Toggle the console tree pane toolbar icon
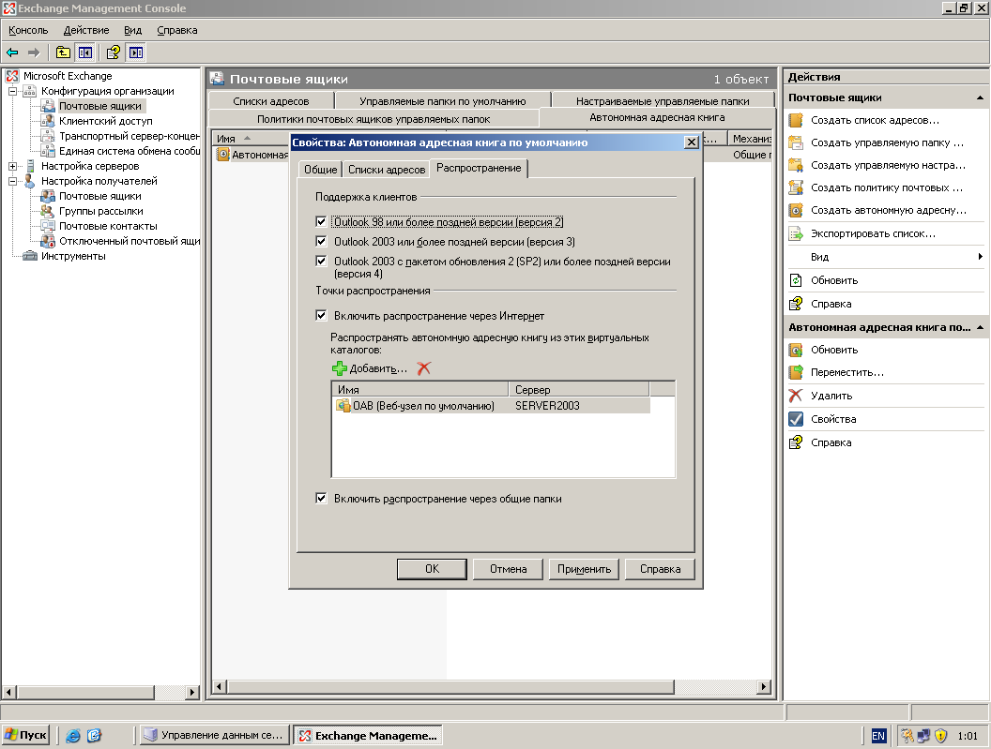Viewport: 991px width, 749px height. click(x=84, y=52)
